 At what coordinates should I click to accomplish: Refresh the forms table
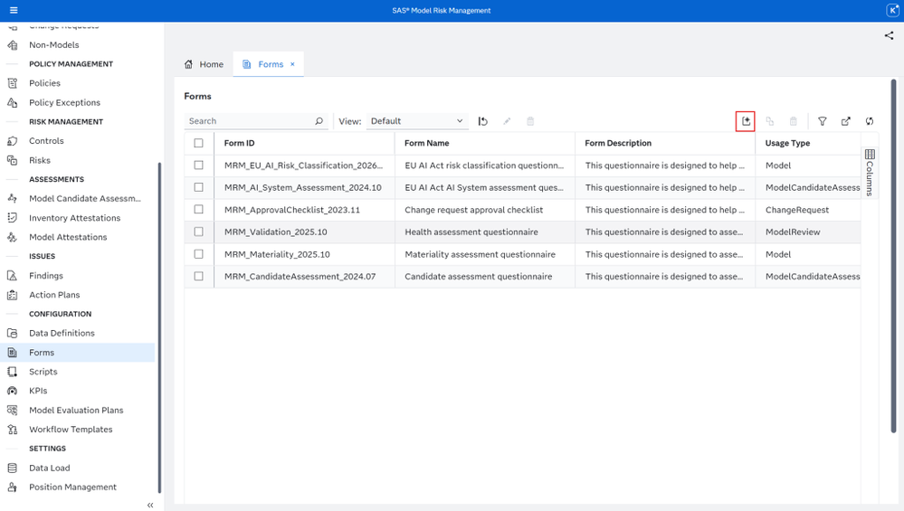pos(870,121)
